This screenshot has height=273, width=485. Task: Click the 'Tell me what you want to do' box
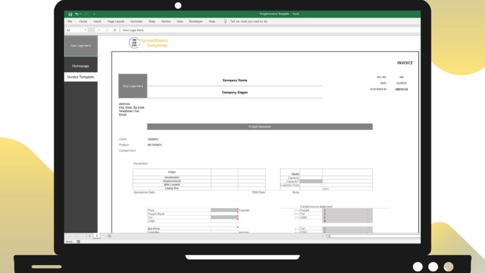tap(249, 22)
